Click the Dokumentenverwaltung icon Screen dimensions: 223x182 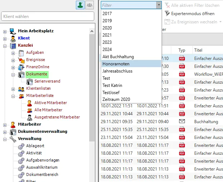(13, 132)
